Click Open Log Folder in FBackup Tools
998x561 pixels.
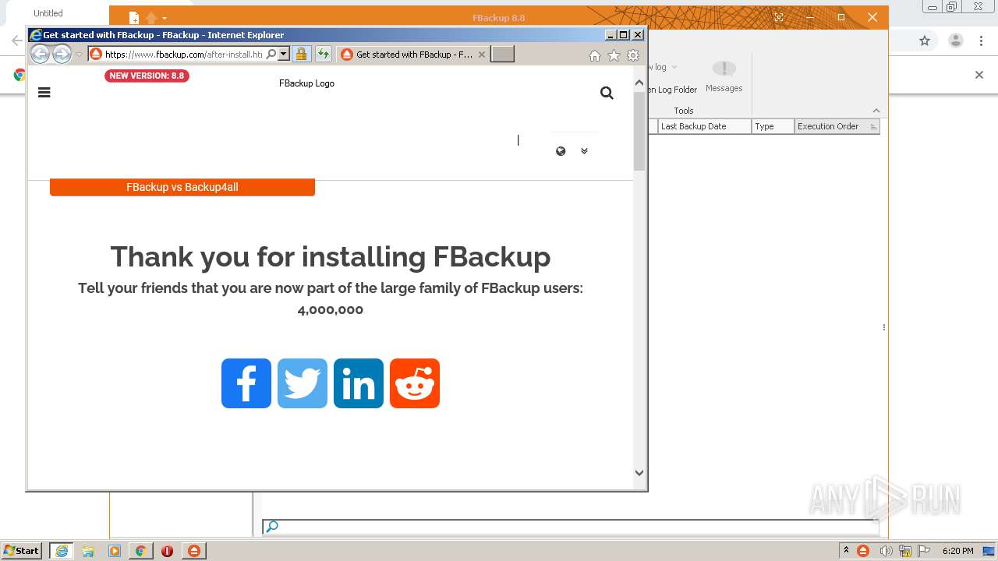tap(672, 90)
